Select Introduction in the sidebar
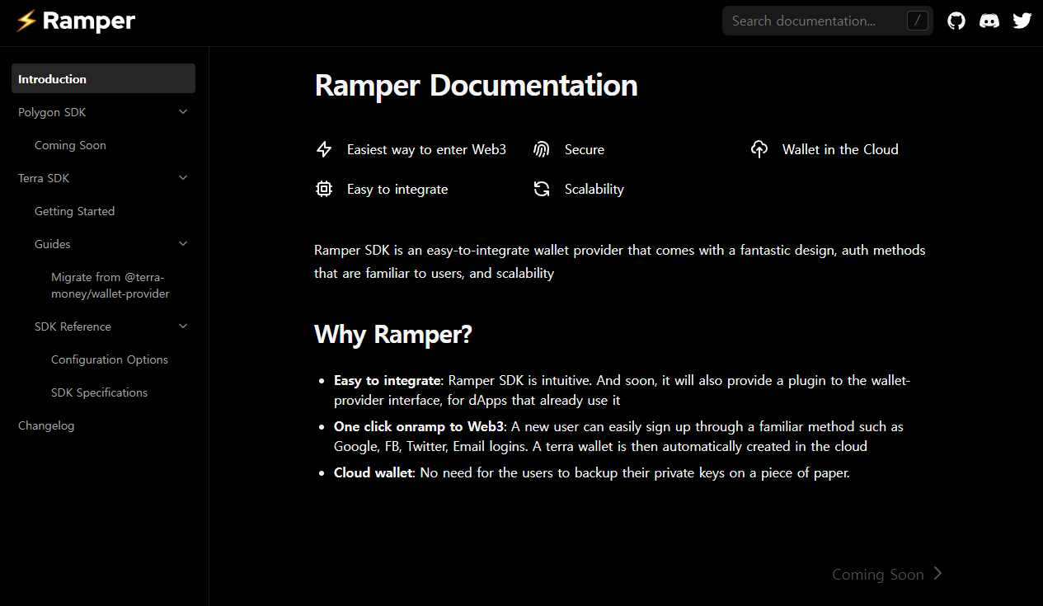Viewport: 1043px width, 606px height. [x=103, y=78]
